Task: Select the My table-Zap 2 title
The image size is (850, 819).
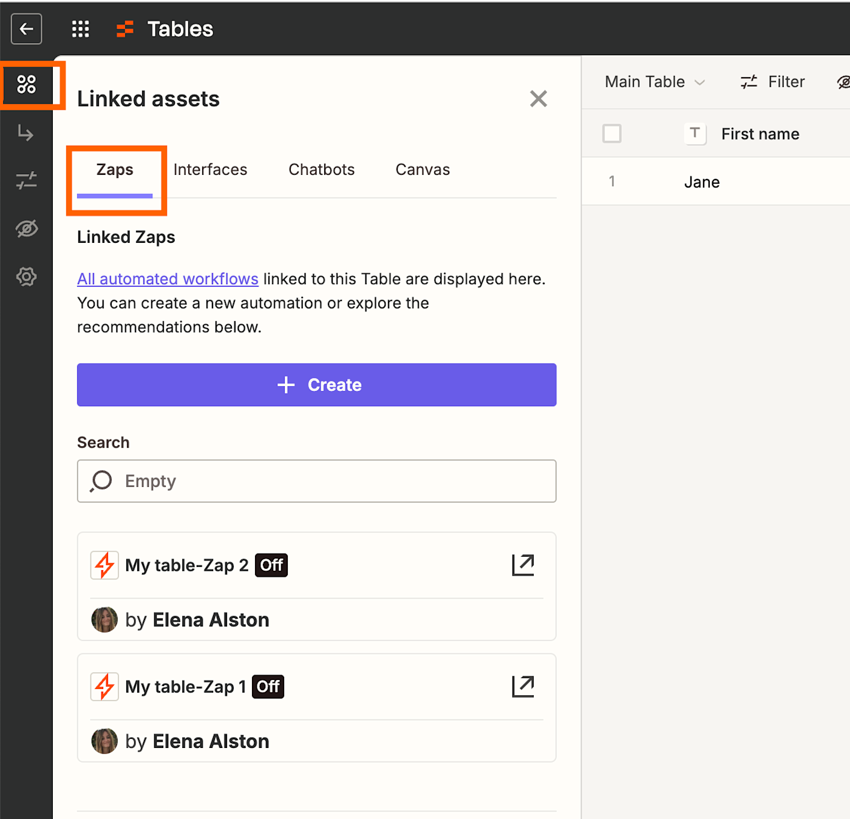Action: tap(187, 565)
